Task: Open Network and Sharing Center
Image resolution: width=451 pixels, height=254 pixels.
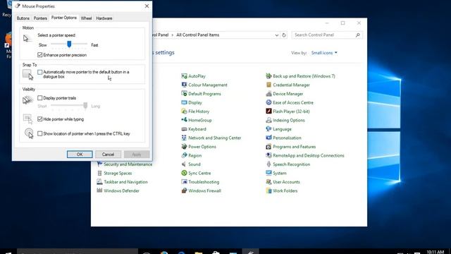Action: [214, 138]
